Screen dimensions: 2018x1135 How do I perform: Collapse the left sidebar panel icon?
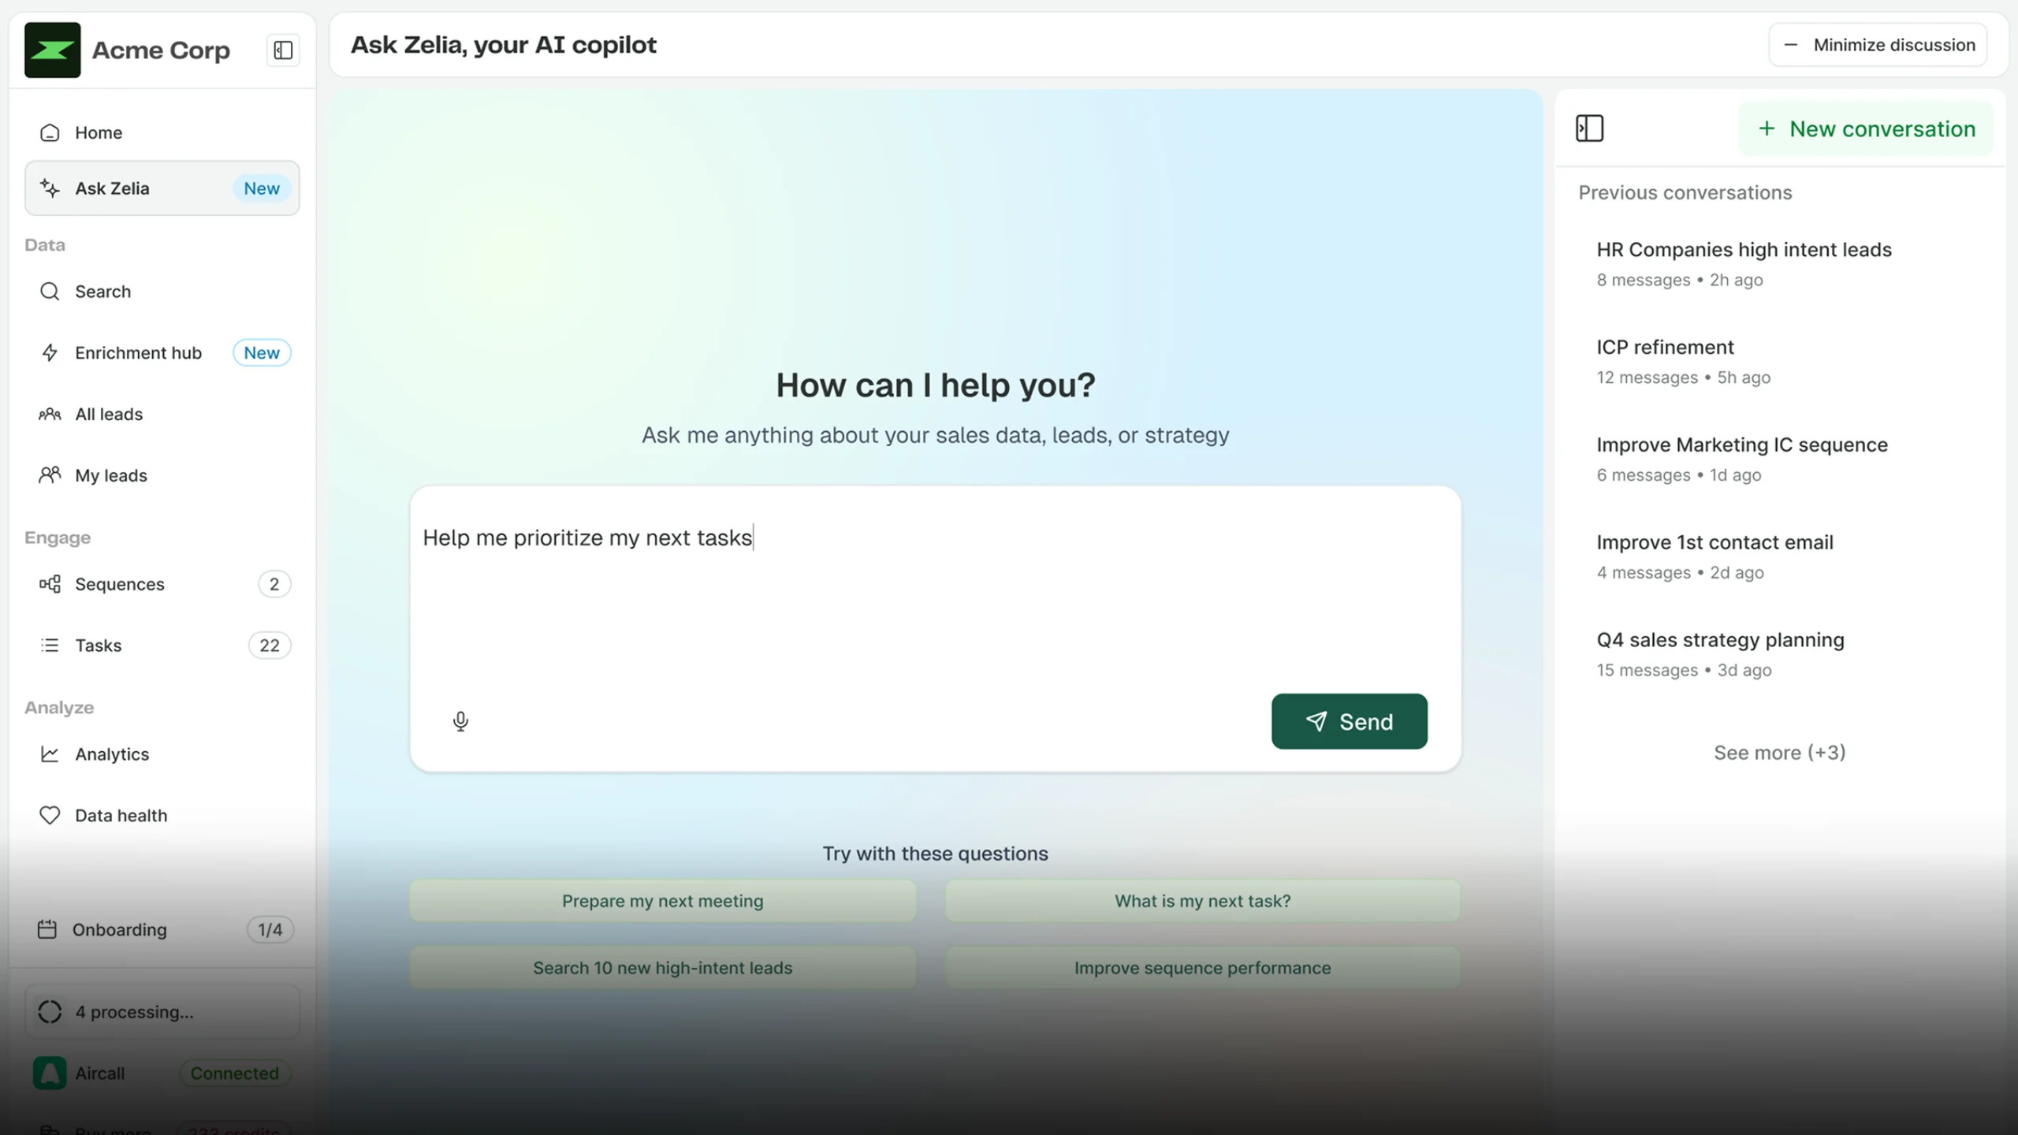tap(283, 50)
